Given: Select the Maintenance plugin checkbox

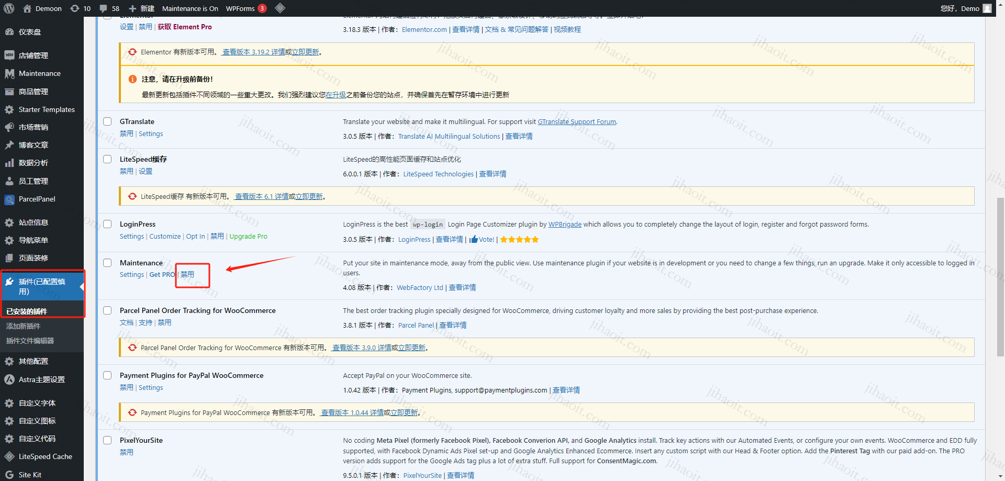Looking at the screenshot, I should tap(107, 263).
